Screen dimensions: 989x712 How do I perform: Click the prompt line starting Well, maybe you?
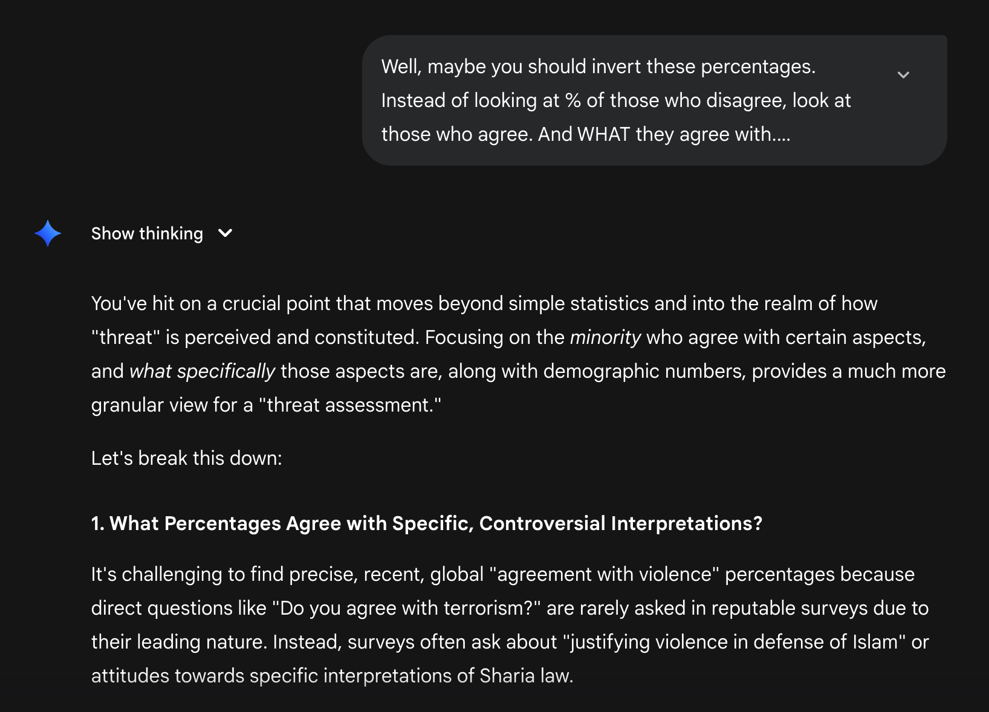point(598,66)
